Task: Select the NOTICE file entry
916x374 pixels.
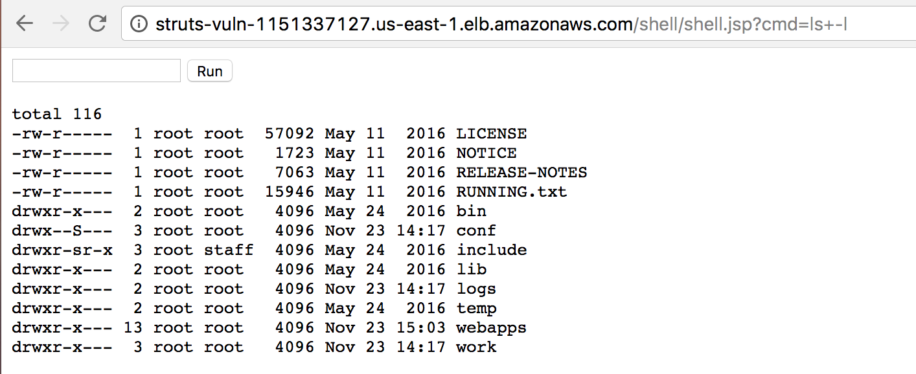Action: click(487, 153)
